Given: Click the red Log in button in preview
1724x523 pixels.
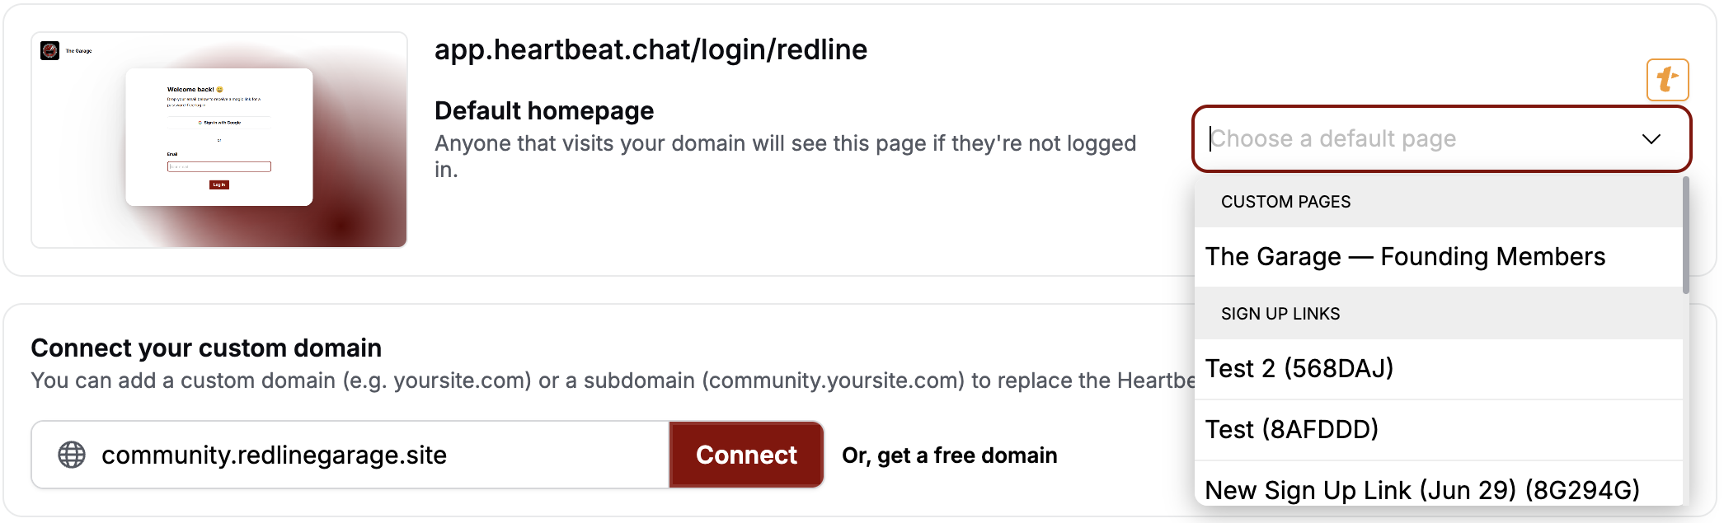Looking at the screenshot, I should point(219,184).
